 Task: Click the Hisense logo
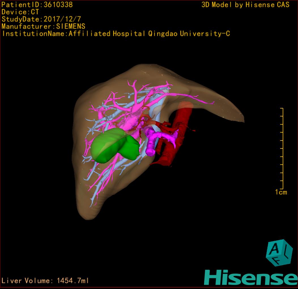251,277
